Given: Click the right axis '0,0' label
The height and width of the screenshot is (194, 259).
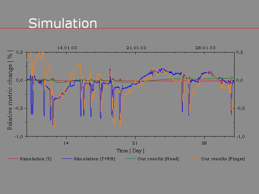Looking at the screenshot, I should (x=240, y=80).
